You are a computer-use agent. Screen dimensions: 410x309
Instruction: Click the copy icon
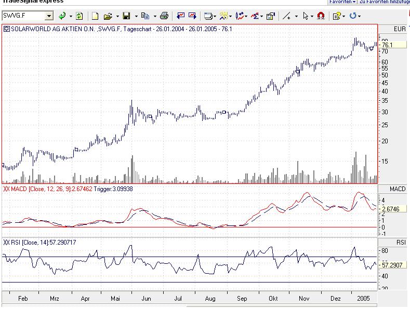click(x=145, y=16)
